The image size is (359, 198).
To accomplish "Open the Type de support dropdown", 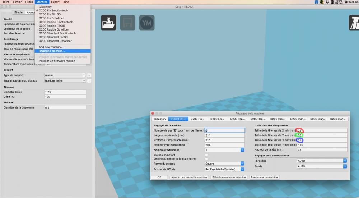I will [65, 75].
